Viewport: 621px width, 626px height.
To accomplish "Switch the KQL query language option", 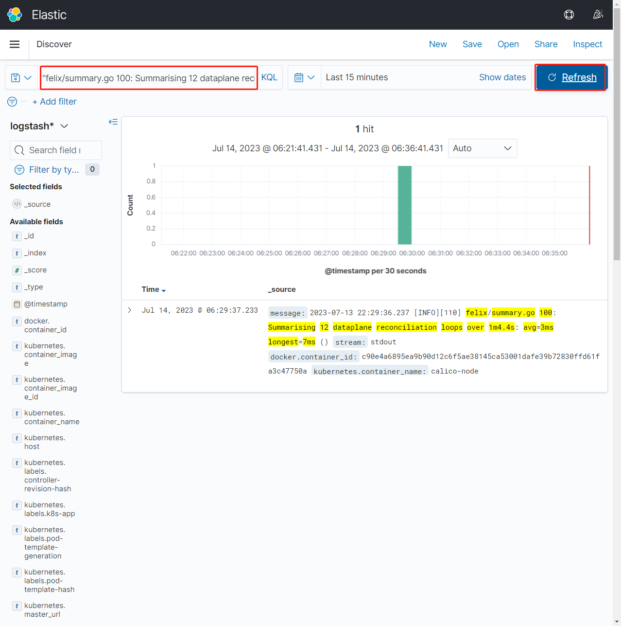I will point(269,77).
